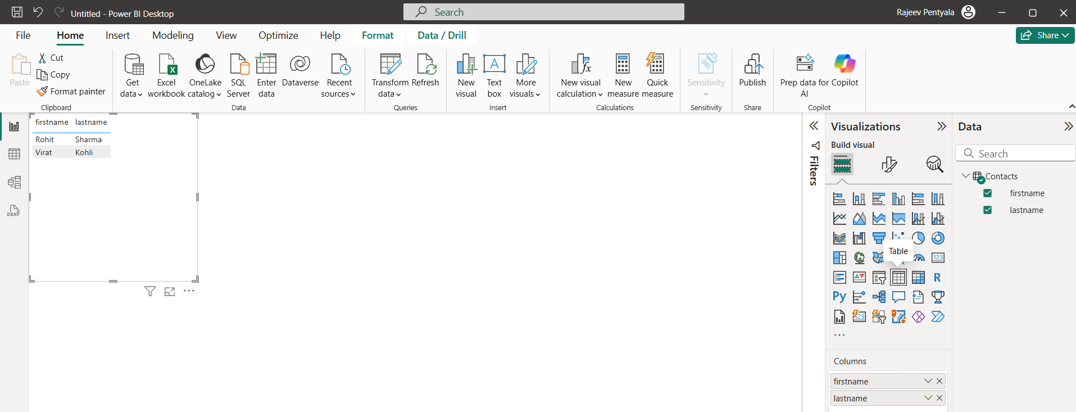Click Publish in the ribbon
Screen dimensions: 1076x412
(x=752, y=71)
